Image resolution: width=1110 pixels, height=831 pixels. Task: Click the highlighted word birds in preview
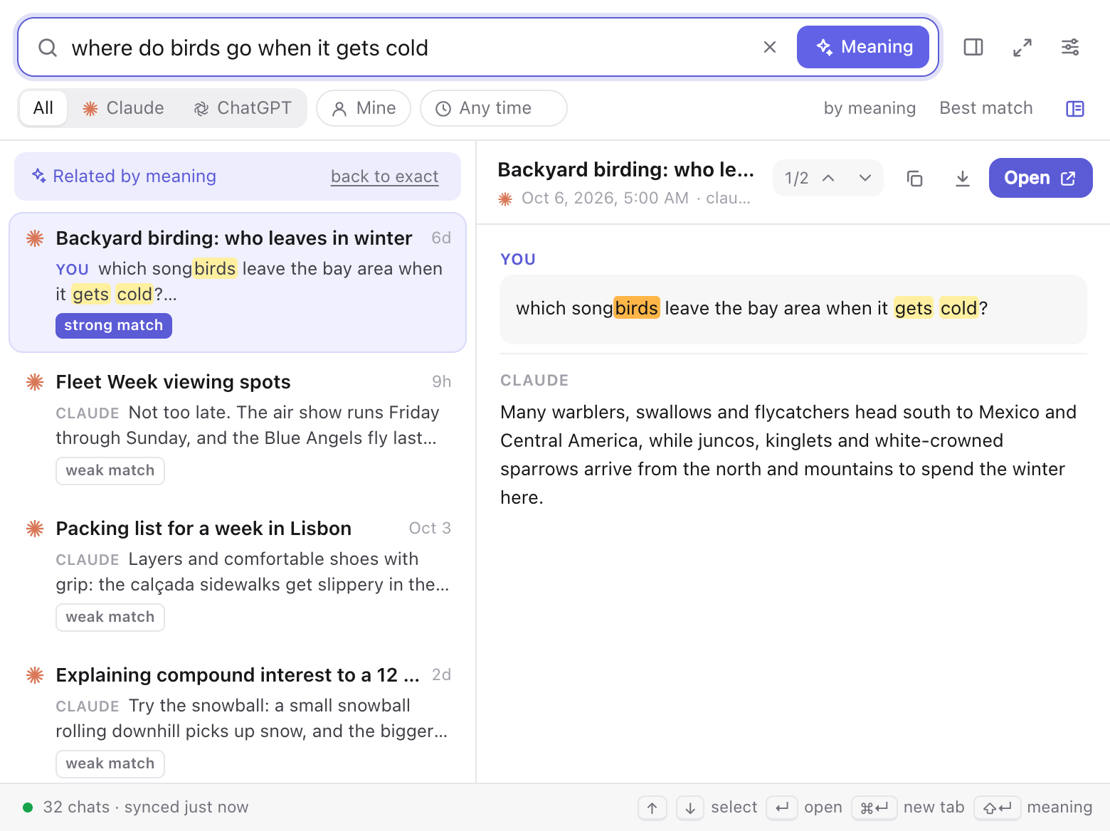(x=637, y=308)
